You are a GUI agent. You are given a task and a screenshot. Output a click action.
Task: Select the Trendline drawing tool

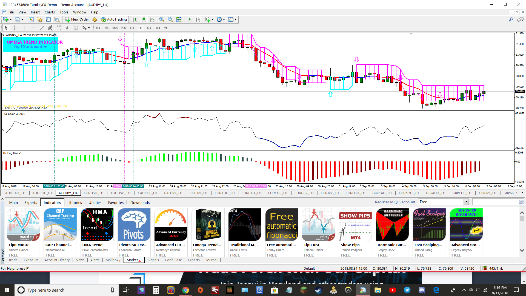[x=42, y=28]
